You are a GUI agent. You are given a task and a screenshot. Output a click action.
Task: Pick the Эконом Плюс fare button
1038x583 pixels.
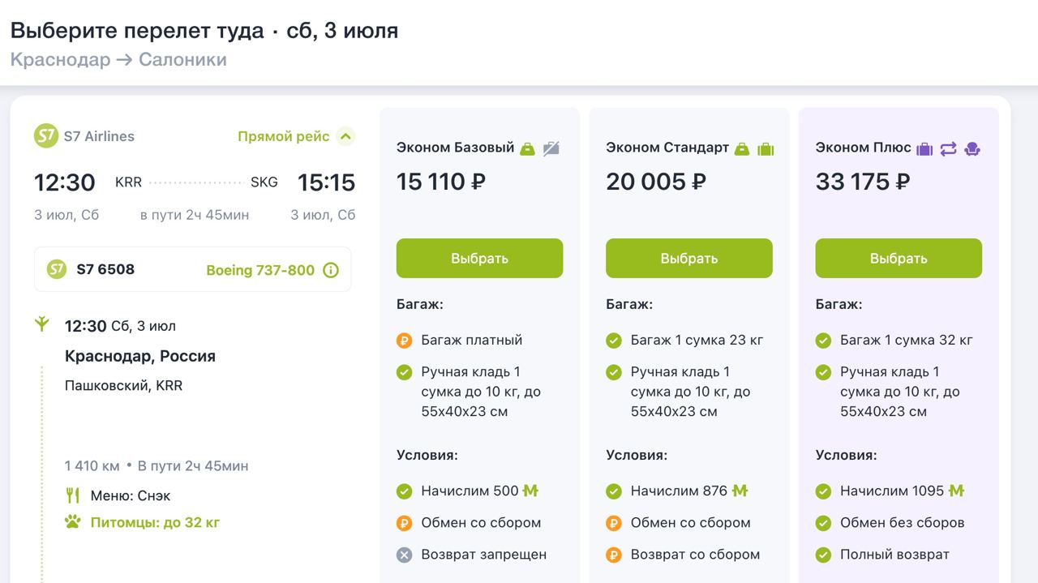(x=899, y=258)
